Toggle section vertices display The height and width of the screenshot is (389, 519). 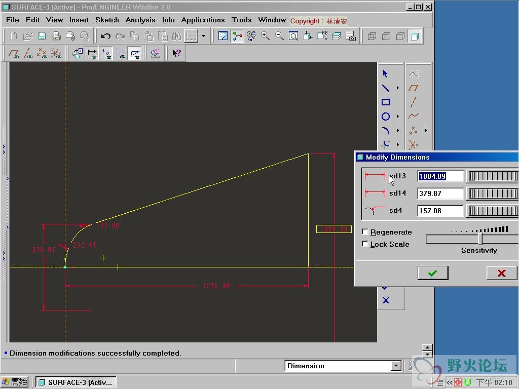click(x=135, y=53)
